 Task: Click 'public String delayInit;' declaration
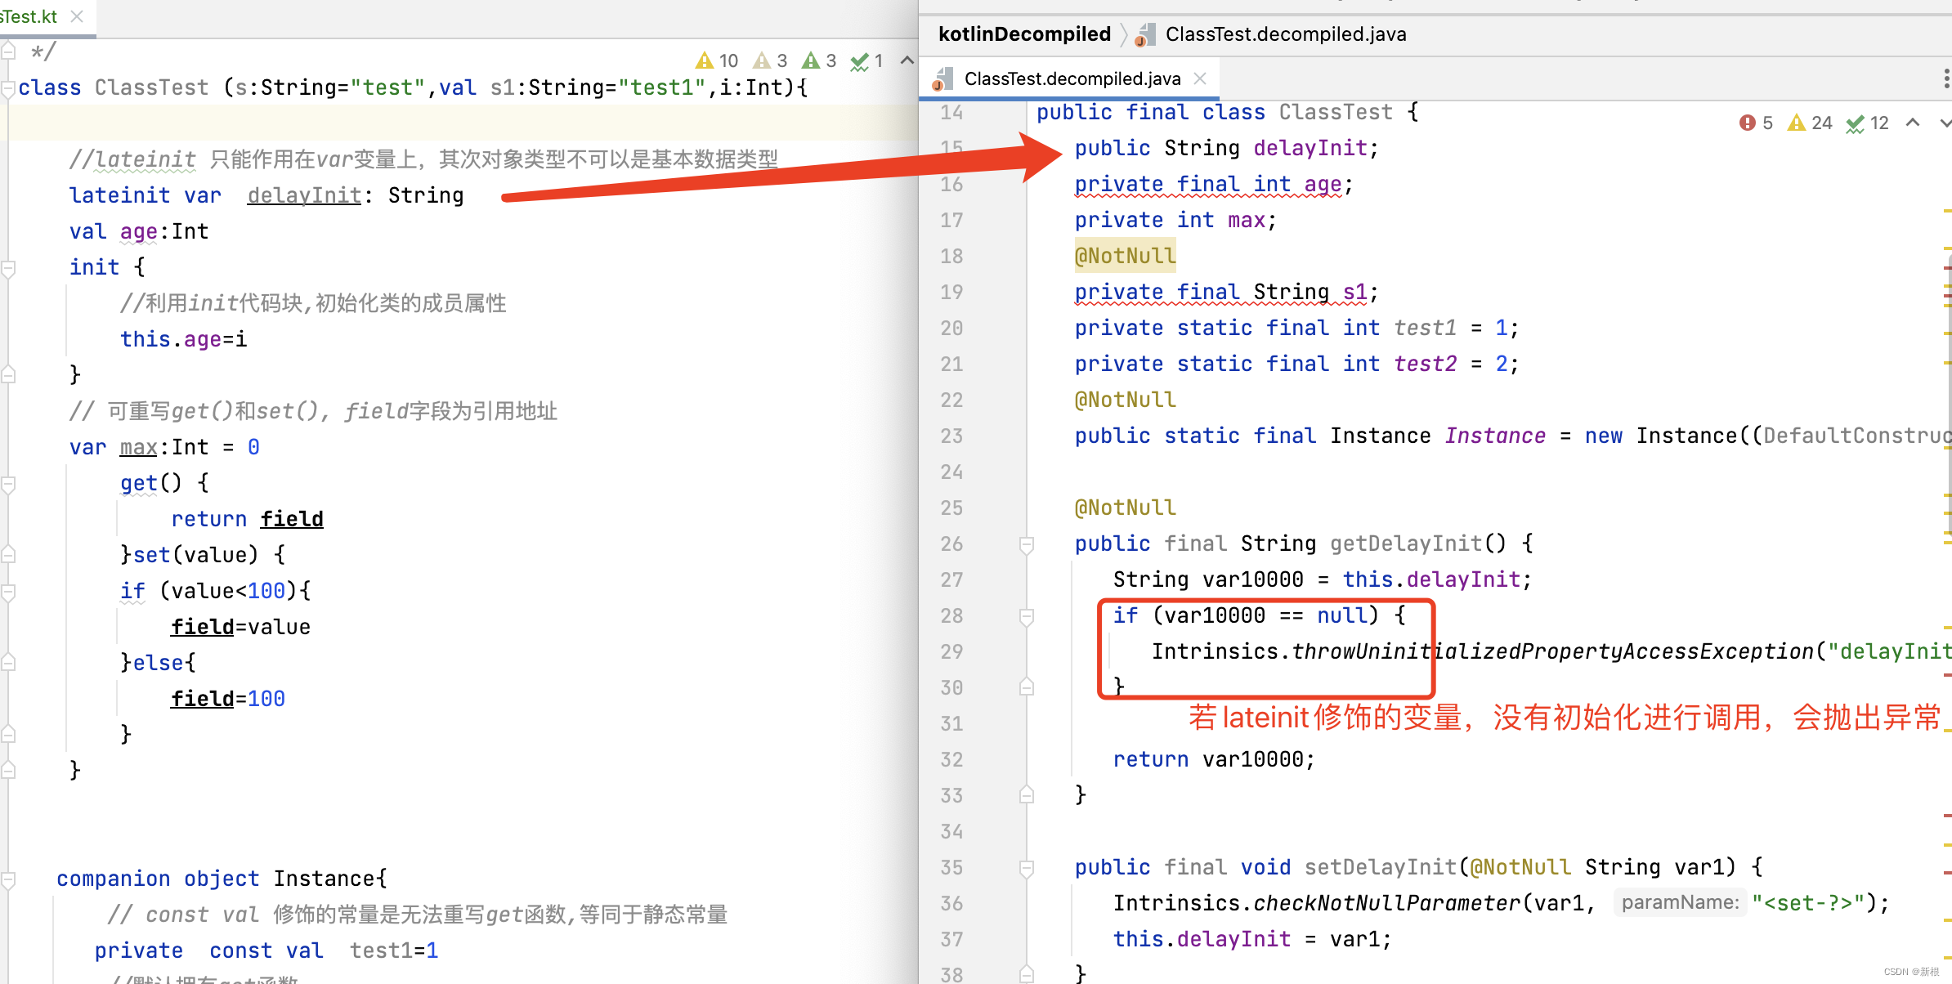pyautogui.click(x=1227, y=148)
